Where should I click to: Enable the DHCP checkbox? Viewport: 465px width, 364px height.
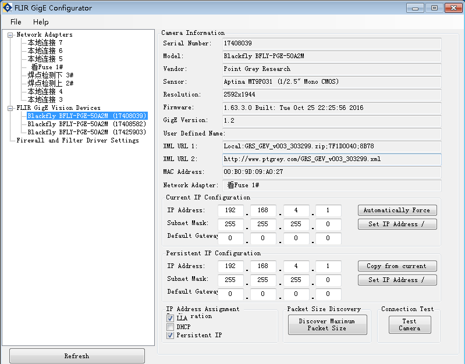pos(170,327)
